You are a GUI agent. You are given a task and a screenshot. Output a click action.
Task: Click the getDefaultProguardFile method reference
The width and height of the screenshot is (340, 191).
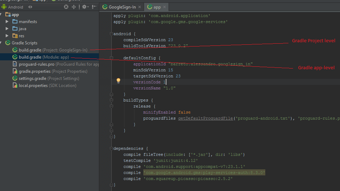point(205,119)
